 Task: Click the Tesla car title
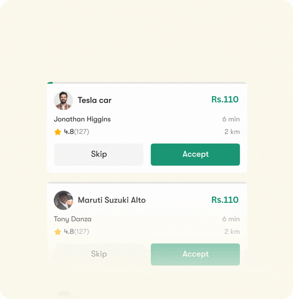(x=94, y=100)
